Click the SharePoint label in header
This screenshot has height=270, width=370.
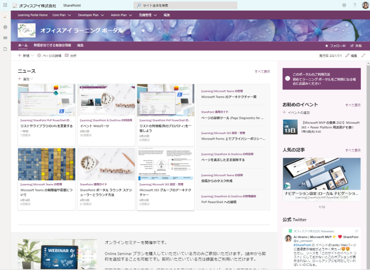(72, 6)
